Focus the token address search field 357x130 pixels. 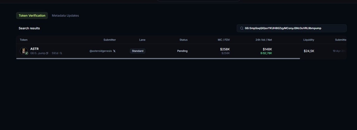tap(292, 28)
